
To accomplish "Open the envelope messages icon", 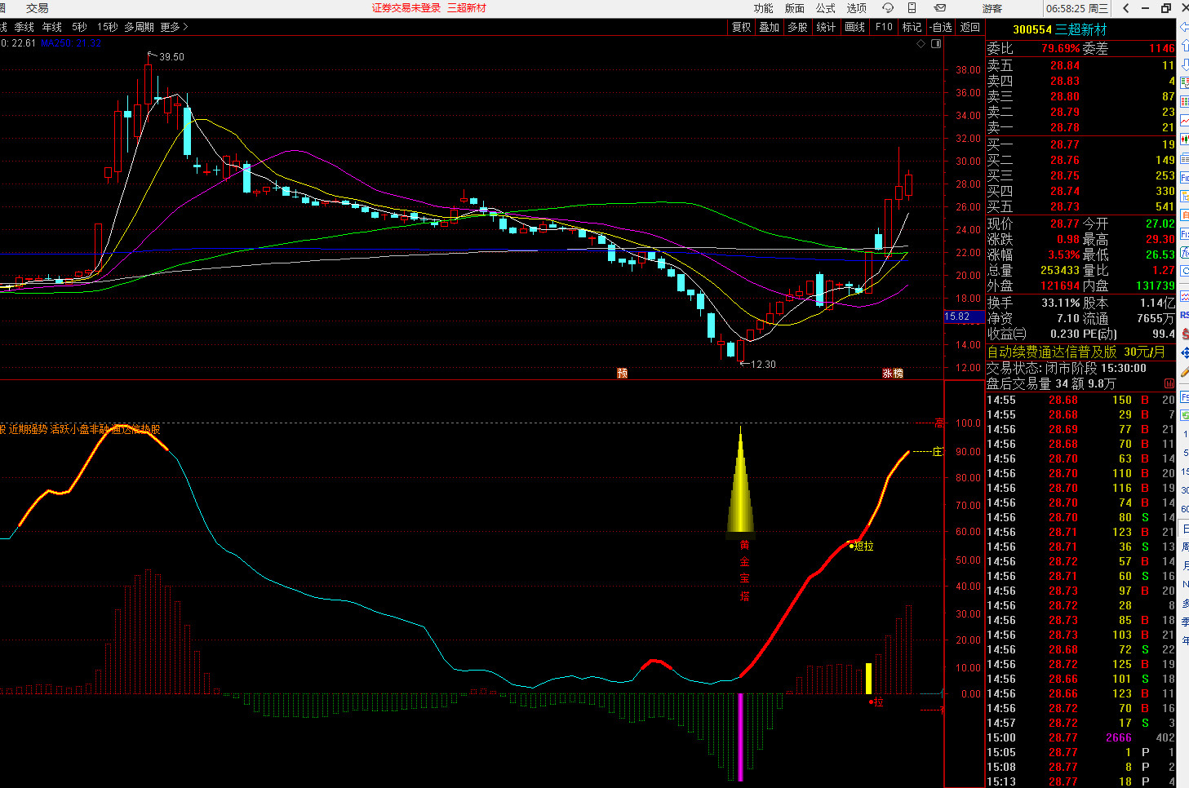I will 939,8.
